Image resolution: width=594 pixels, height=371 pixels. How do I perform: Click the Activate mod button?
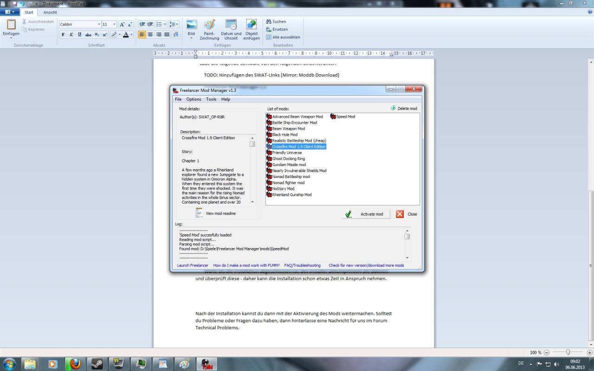[366, 214]
